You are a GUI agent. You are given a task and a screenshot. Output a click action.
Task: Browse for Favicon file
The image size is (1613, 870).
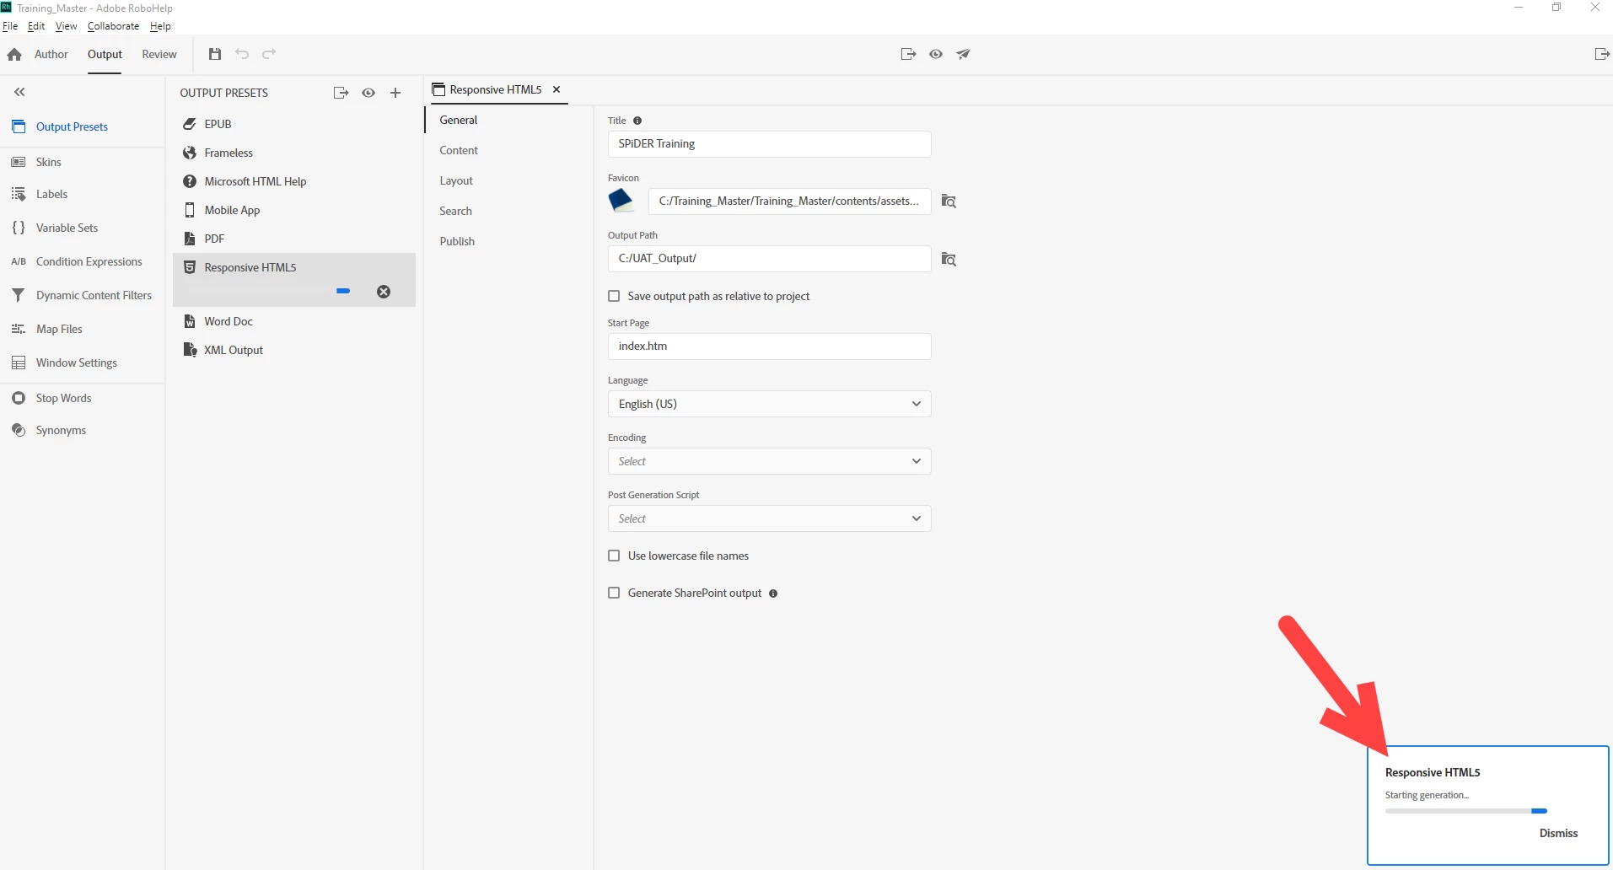[949, 201]
